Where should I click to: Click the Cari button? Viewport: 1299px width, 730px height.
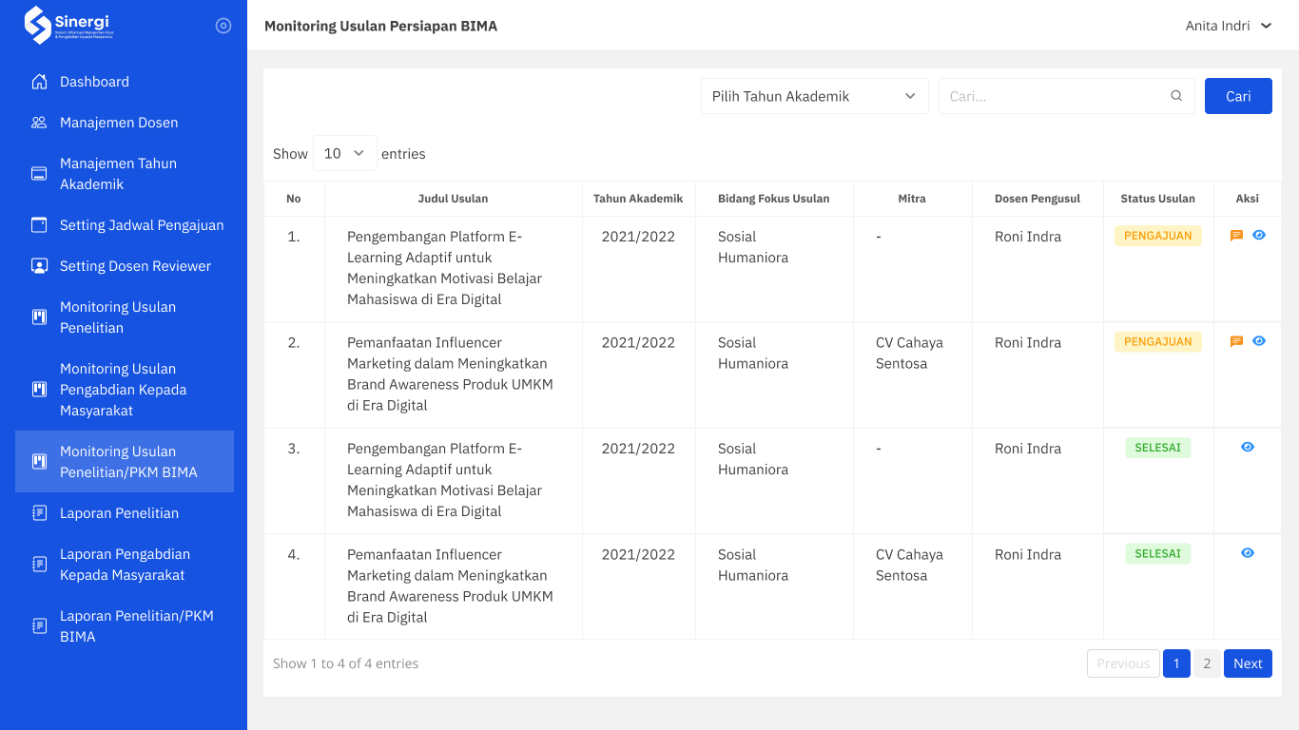point(1238,96)
